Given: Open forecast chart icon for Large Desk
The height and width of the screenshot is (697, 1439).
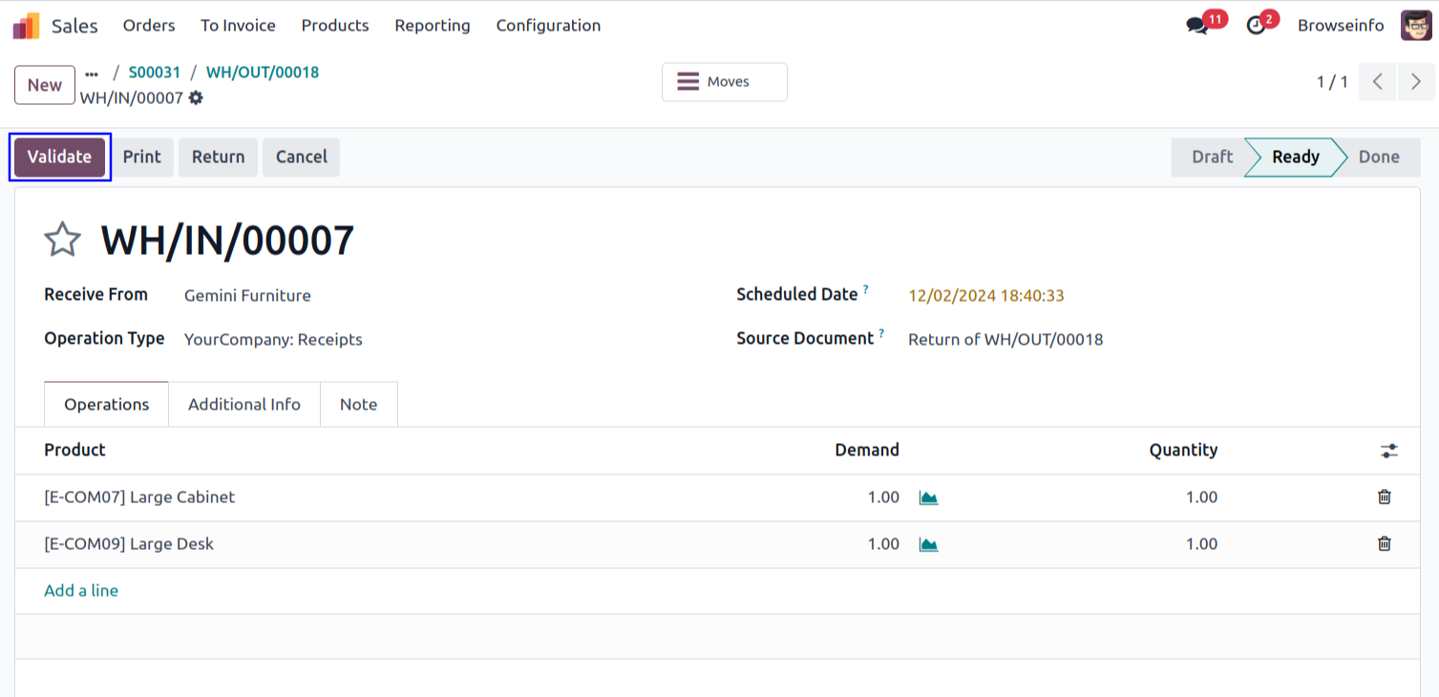Looking at the screenshot, I should point(928,544).
